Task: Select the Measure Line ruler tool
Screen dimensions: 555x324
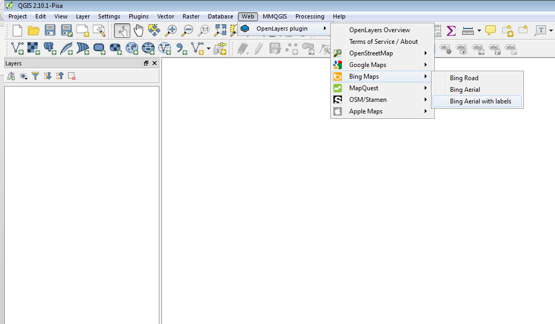Action: 468,31
